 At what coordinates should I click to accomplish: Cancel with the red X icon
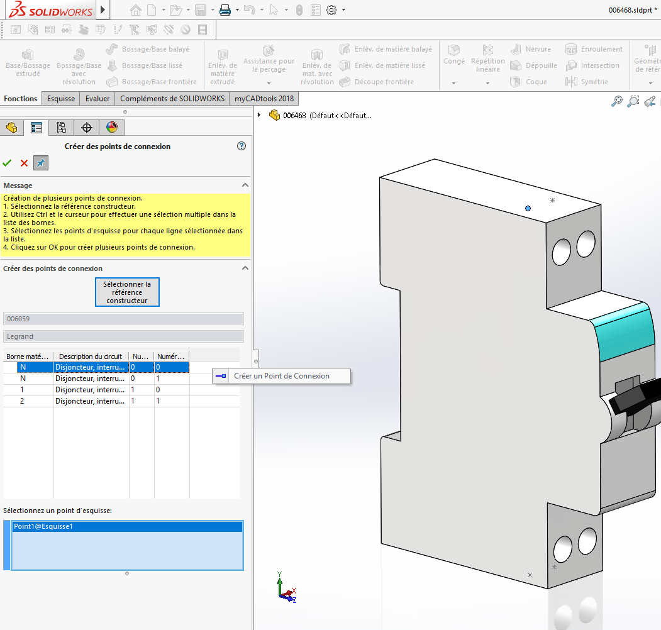24,163
